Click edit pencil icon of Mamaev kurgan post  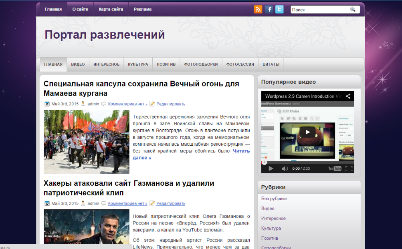pos(152,104)
